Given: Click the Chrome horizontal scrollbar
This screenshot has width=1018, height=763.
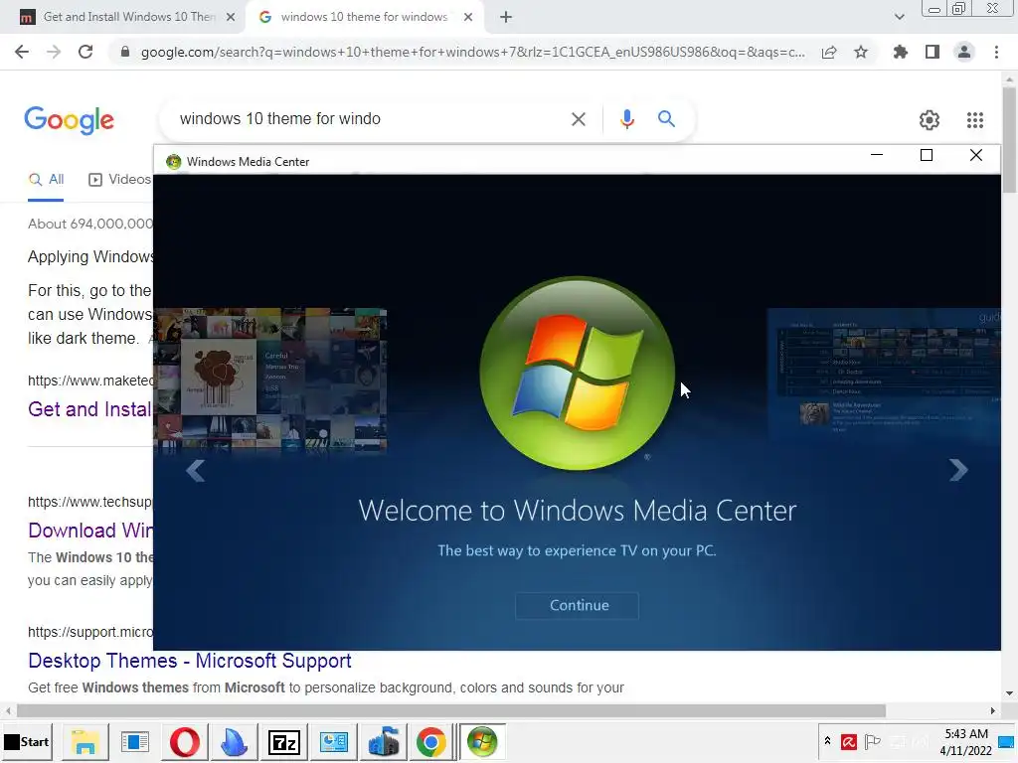Looking at the screenshot, I should tap(451, 710).
